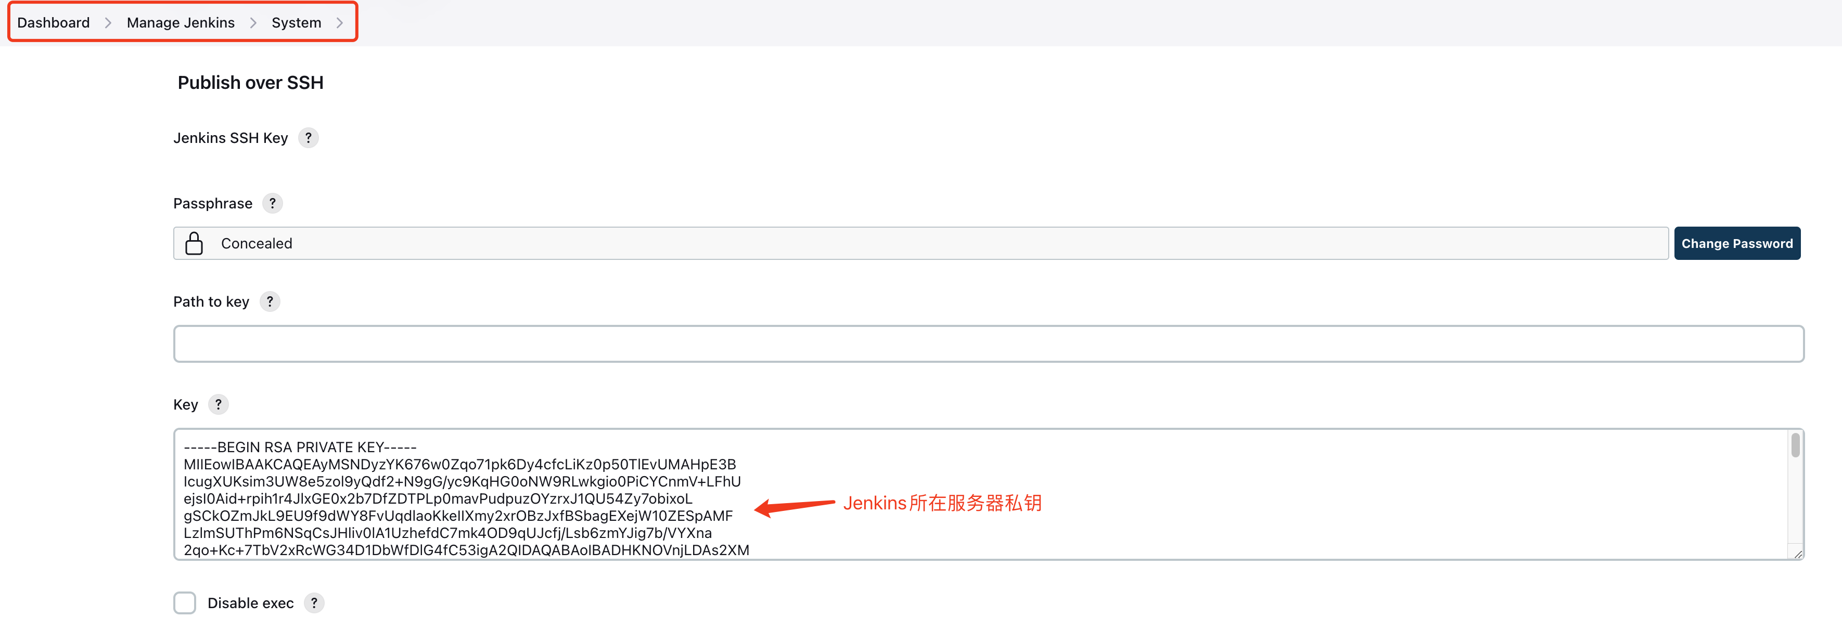
Task: Open System breadcrumb link
Action: 296,23
